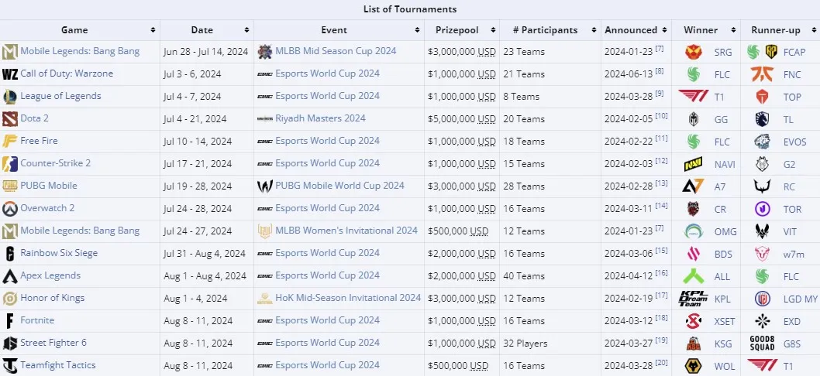Image resolution: width=820 pixels, height=376 pixels.
Task: Open the Apex Legends game link
Action: pyautogui.click(x=50, y=275)
